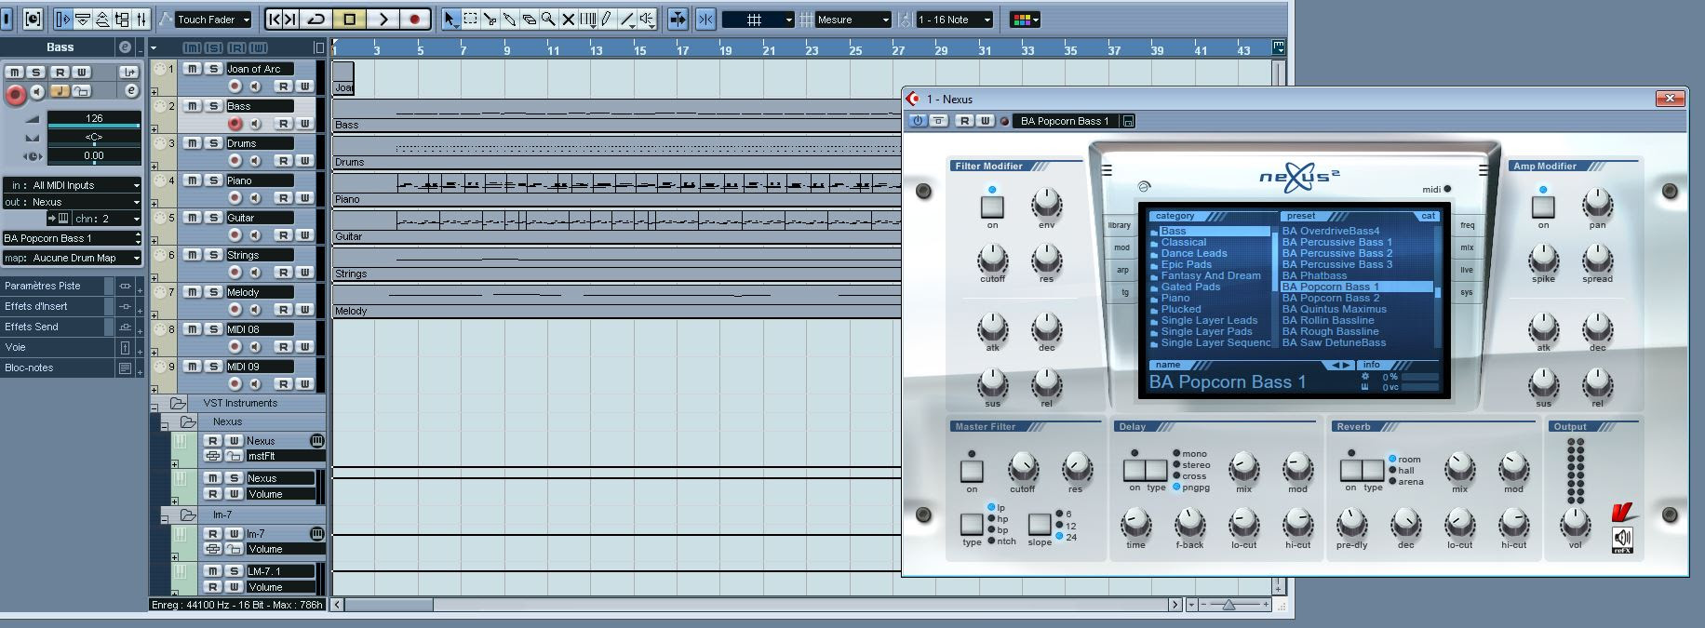Select the Glue tool
1705x628 pixels.
(x=510, y=19)
